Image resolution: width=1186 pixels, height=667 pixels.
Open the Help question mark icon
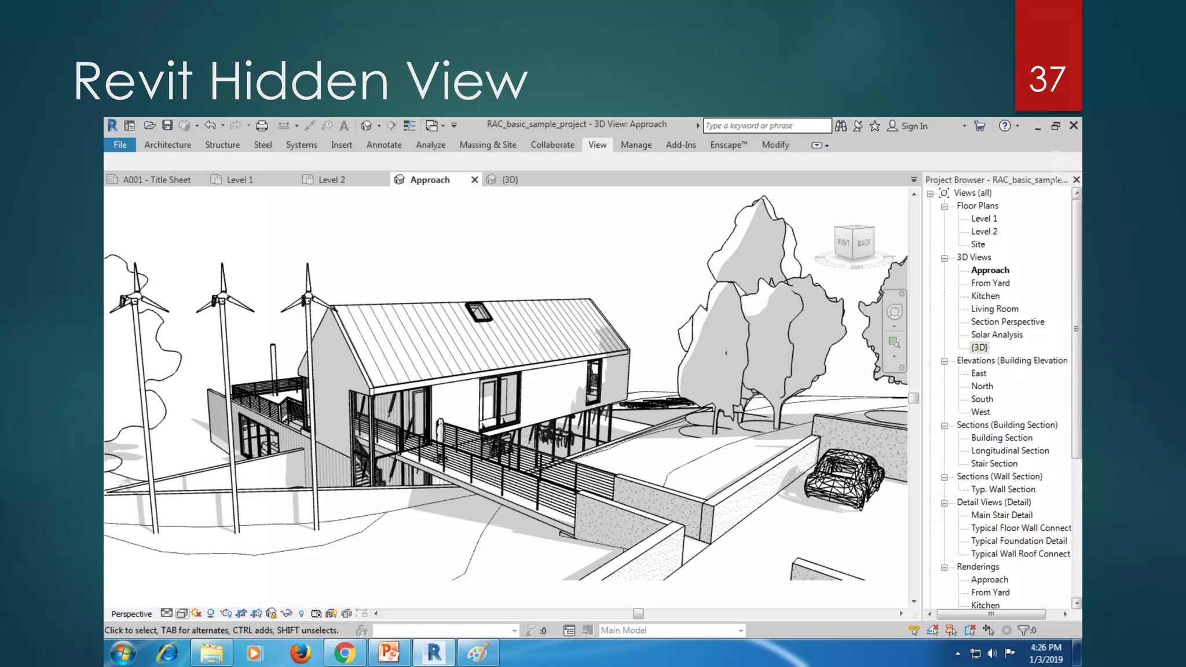1005,126
